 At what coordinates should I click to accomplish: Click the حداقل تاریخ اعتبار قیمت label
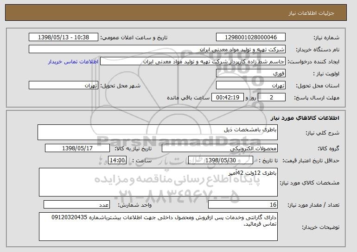click(x=311, y=160)
